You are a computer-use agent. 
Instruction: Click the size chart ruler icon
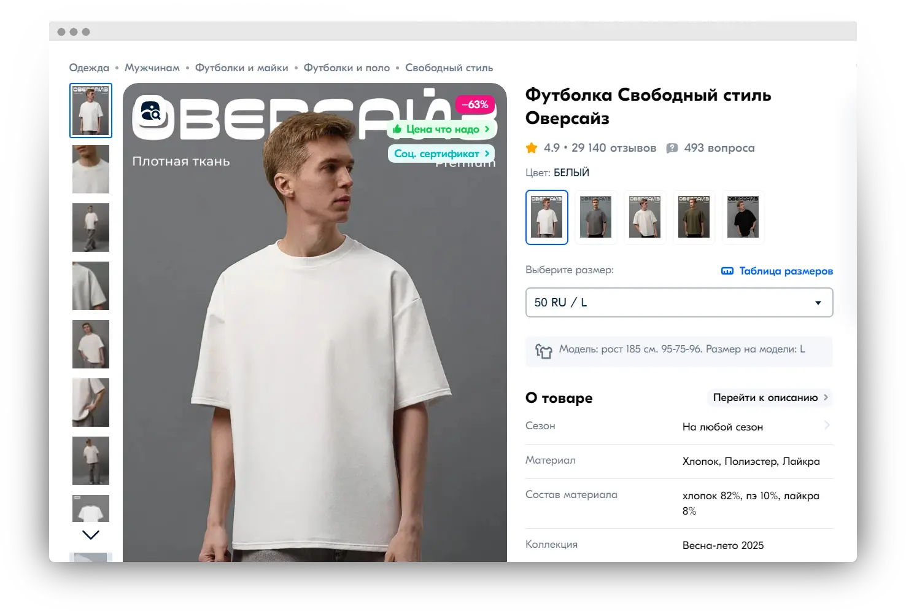pyautogui.click(x=727, y=271)
